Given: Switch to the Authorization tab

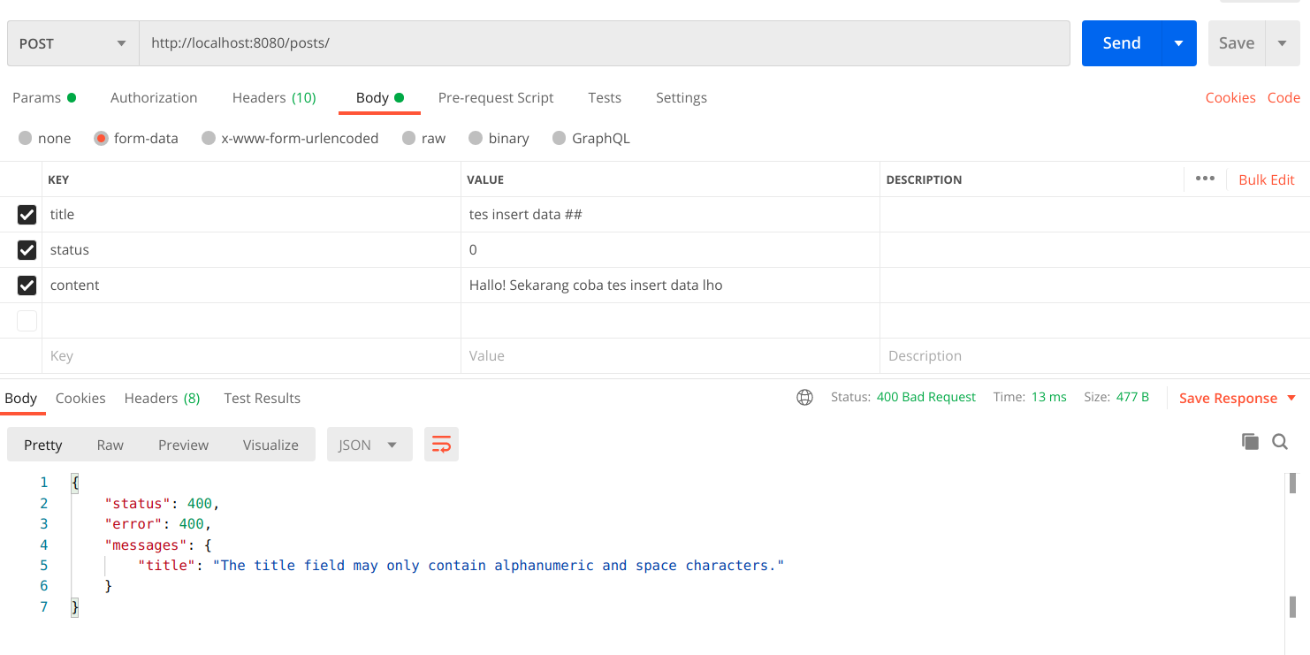Looking at the screenshot, I should (154, 97).
